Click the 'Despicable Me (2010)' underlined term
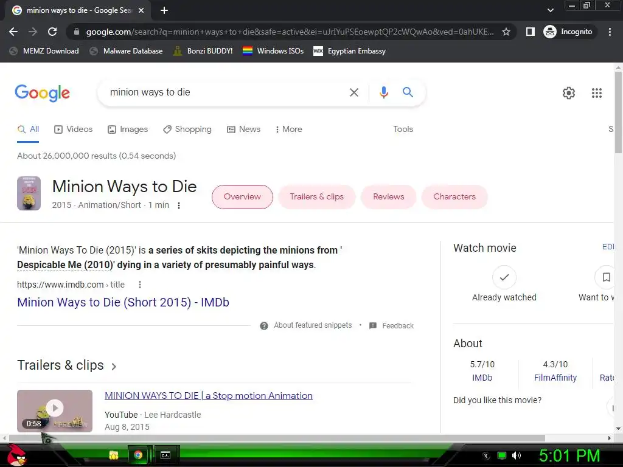Screen dimensions: 623x467 coord(65,265)
